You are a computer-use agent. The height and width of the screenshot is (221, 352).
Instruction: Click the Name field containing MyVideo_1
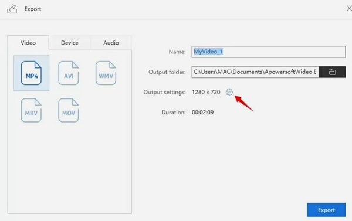pos(269,52)
